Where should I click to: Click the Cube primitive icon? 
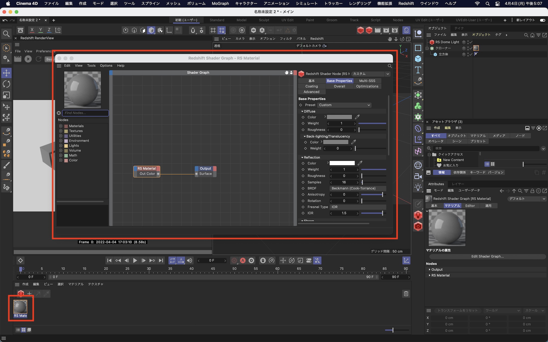(418, 59)
